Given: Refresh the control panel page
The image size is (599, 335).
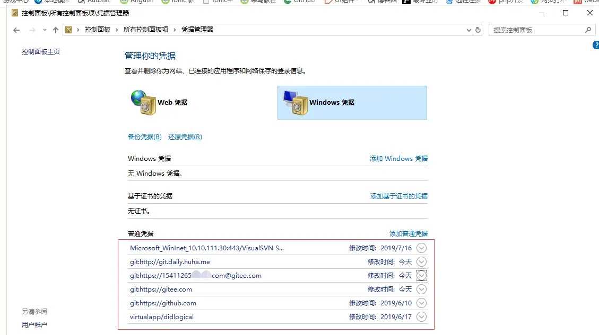Looking at the screenshot, I should 478,30.
